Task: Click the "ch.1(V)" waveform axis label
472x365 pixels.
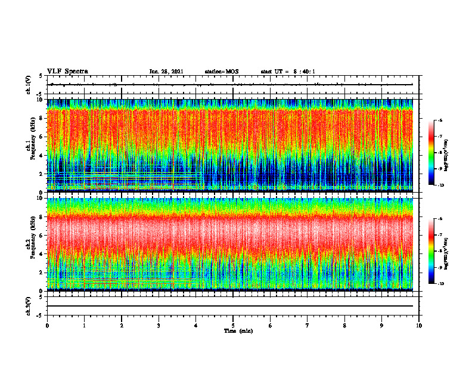Action: click(x=29, y=85)
